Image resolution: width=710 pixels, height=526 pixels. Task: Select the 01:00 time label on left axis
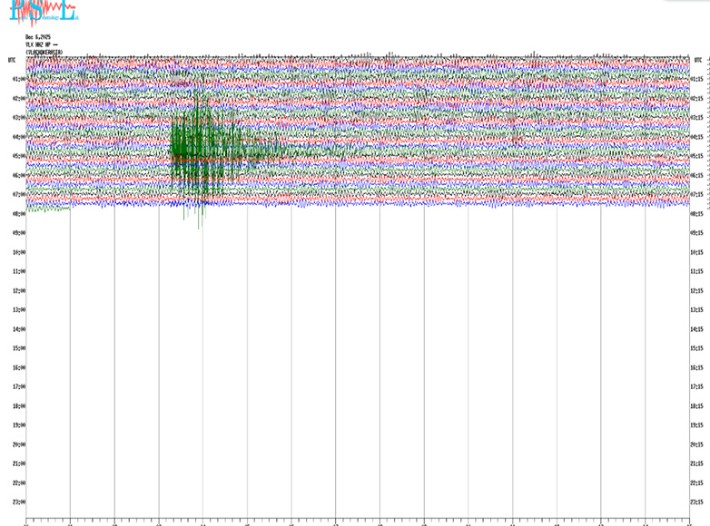pyautogui.click(x=17, y=79)
